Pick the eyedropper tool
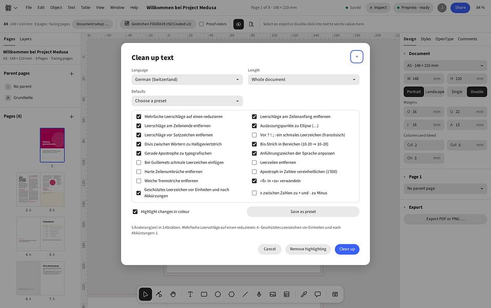The height and width of the screenshot is (308, 491). pos(304,294)
